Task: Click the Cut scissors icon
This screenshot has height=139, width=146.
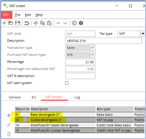Action: tap(36, 23)
